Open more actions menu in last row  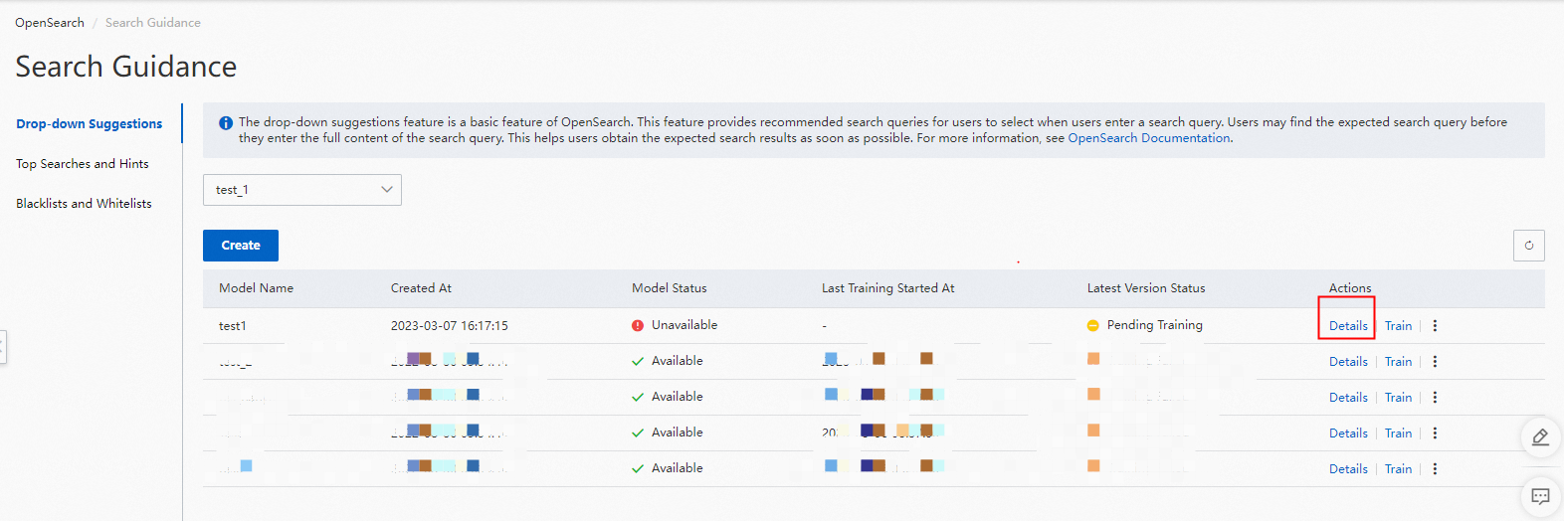(1435, 469)
